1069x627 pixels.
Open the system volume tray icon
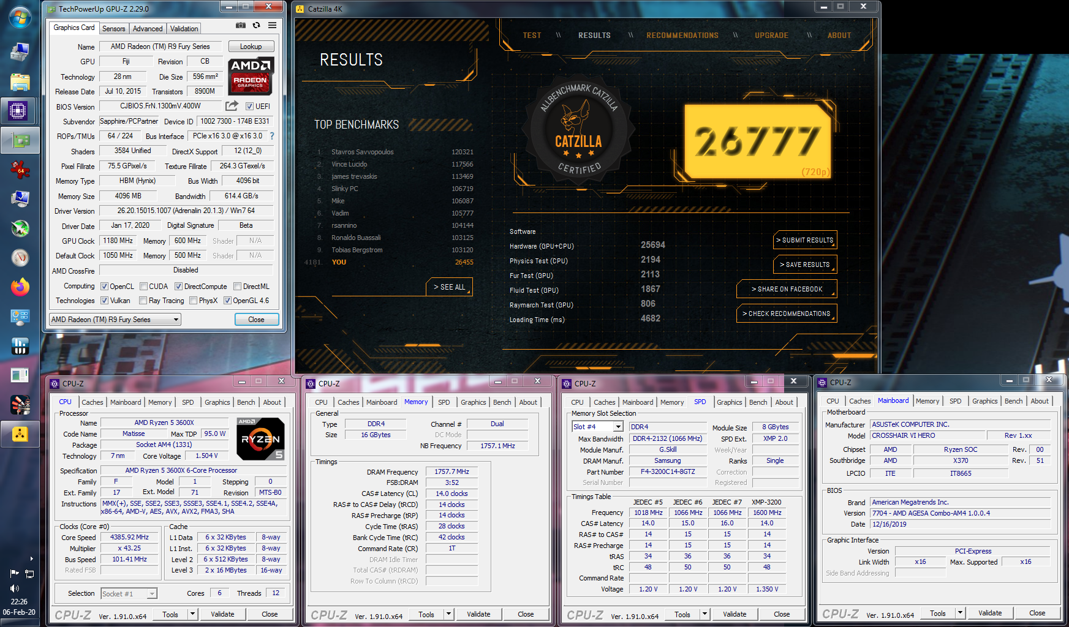(14, 588)
